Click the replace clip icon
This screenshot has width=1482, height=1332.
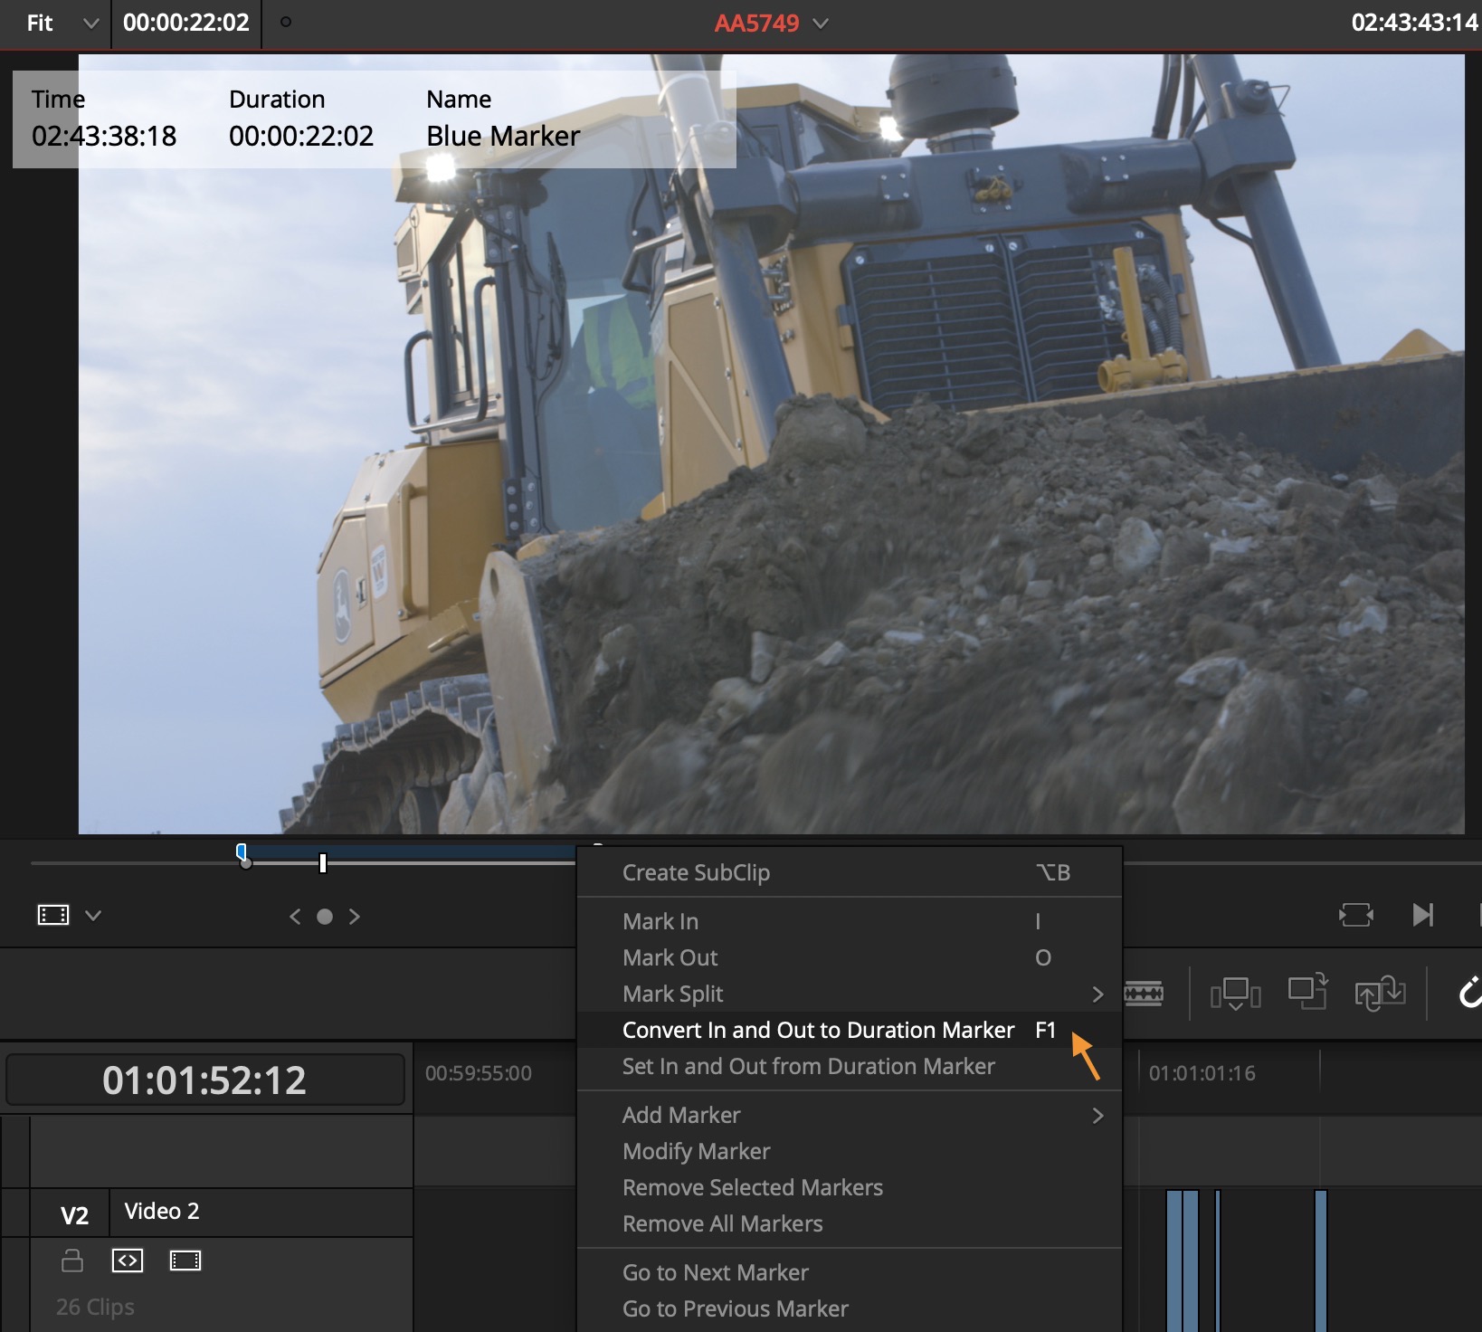[1380, 993]
